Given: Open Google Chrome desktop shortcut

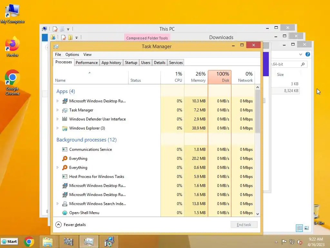Looking at the screenshot, I should [x=13, y=82].
